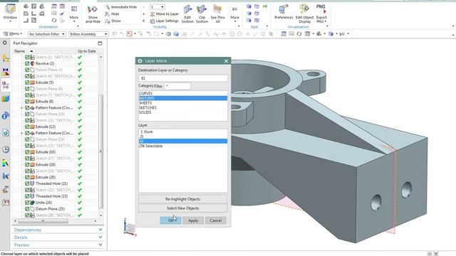Viewport: 456px width, 256px height.
Task: Expand the Details section
Action: (58, 238)
